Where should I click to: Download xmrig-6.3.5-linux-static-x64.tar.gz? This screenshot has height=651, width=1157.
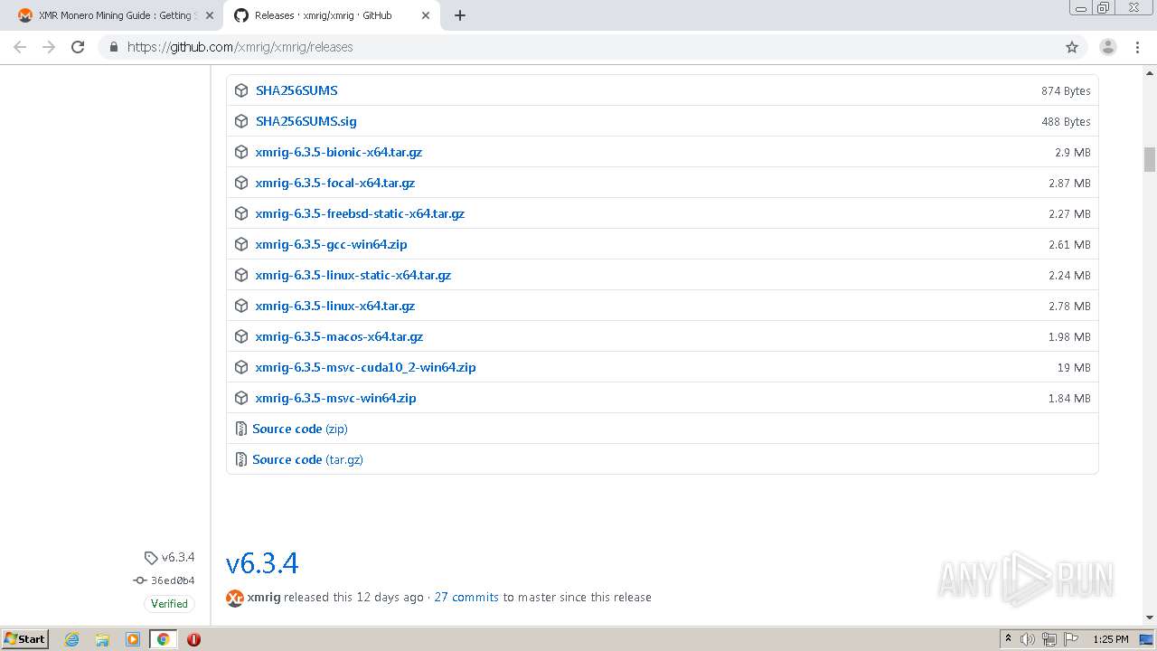(x=353, y=275)
